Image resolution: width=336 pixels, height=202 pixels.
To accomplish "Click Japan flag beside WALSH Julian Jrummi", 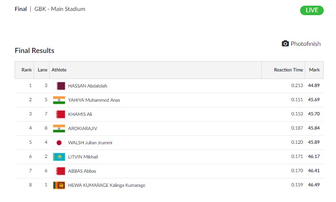I will (59, 142).
